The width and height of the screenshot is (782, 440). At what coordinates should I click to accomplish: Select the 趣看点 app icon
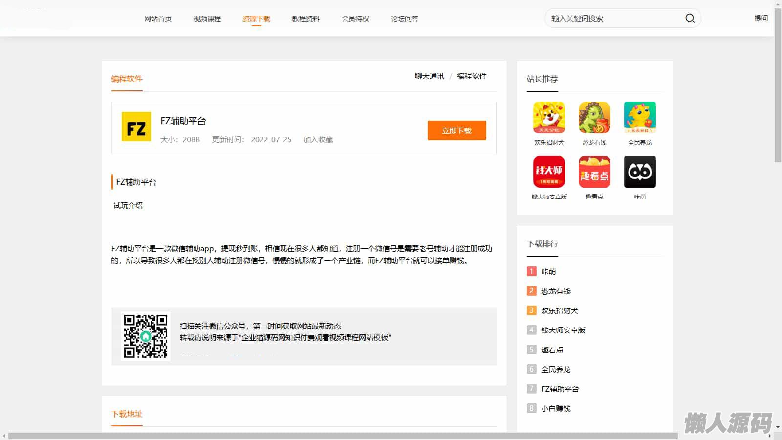click(x=594, y=172)
